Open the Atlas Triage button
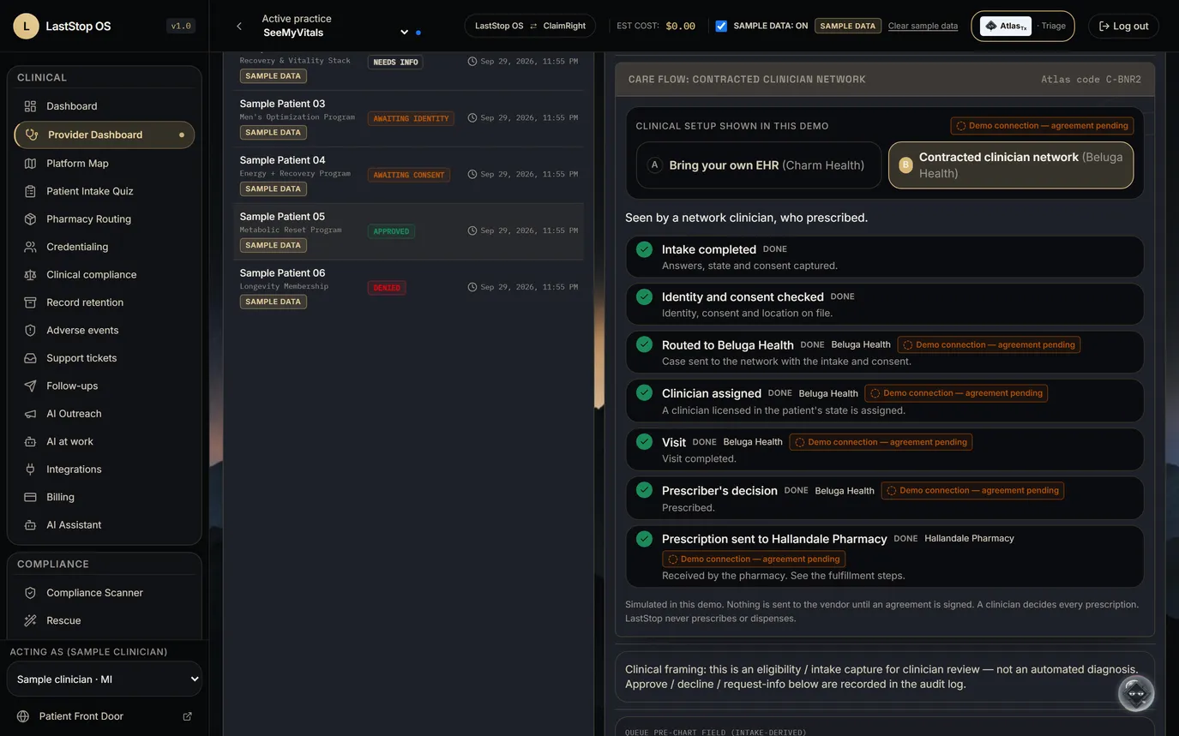 click(x=1024, y=26)
